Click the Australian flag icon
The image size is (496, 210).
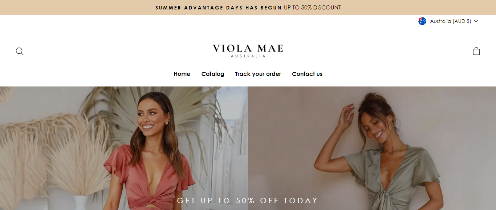tap(422, 21)
